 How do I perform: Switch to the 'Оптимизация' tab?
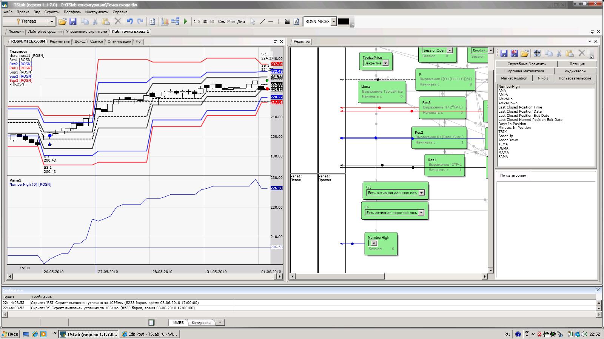pos(119,41)
